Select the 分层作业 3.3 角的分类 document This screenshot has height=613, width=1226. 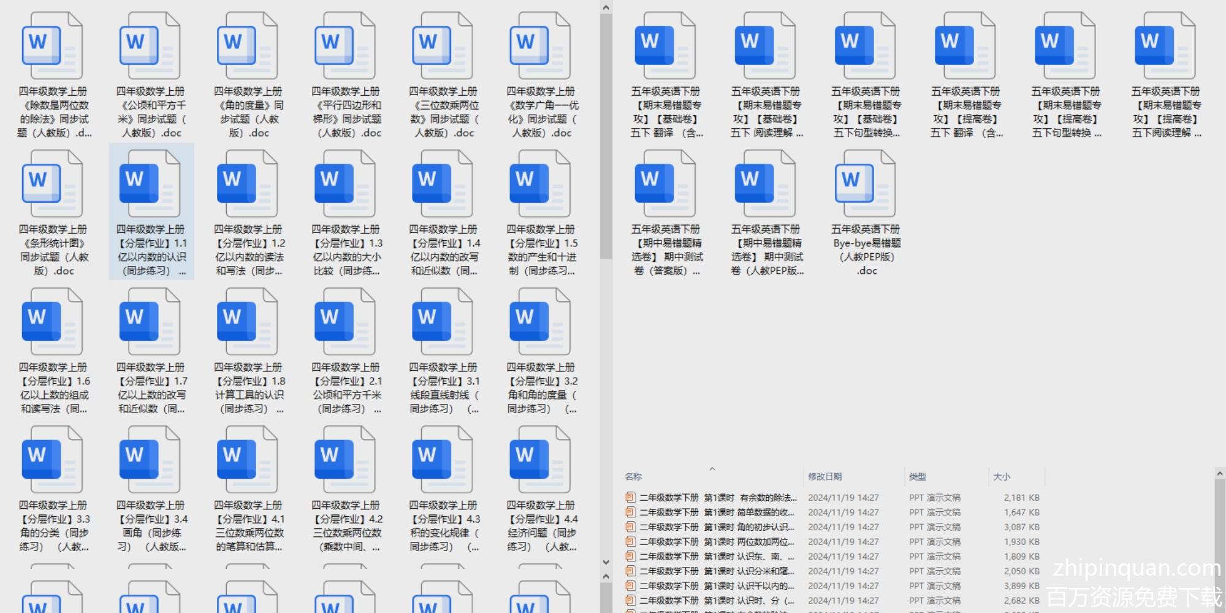tap(53, 460)
